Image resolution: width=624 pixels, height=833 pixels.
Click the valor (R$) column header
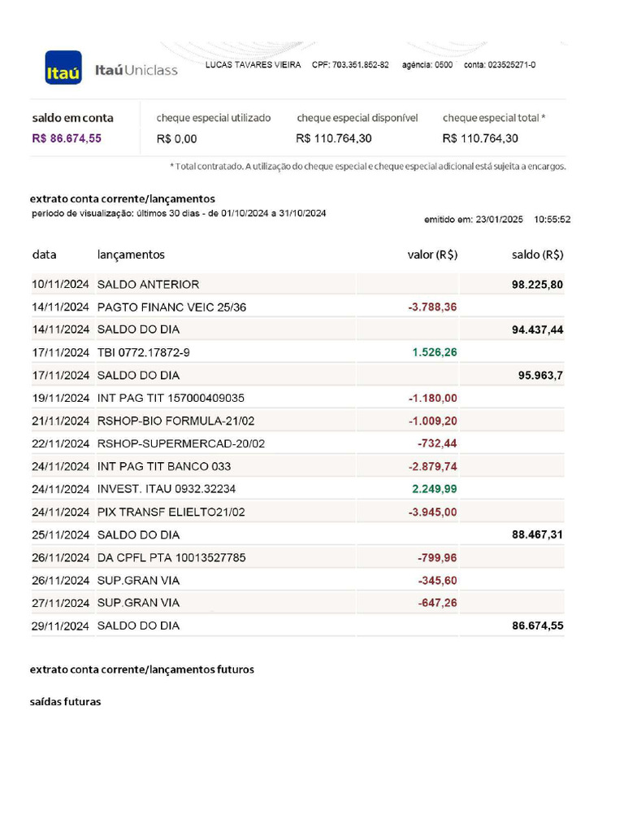[432, 255]
